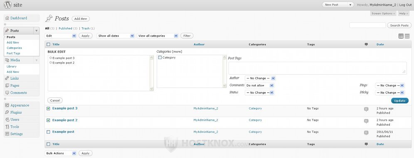
Task: Click Log Out link
Action: pyautogui.click(x=405, y=5)
